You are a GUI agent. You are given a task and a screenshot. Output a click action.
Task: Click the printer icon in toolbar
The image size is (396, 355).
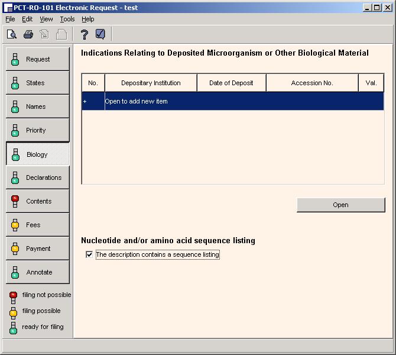coord(28,34)
